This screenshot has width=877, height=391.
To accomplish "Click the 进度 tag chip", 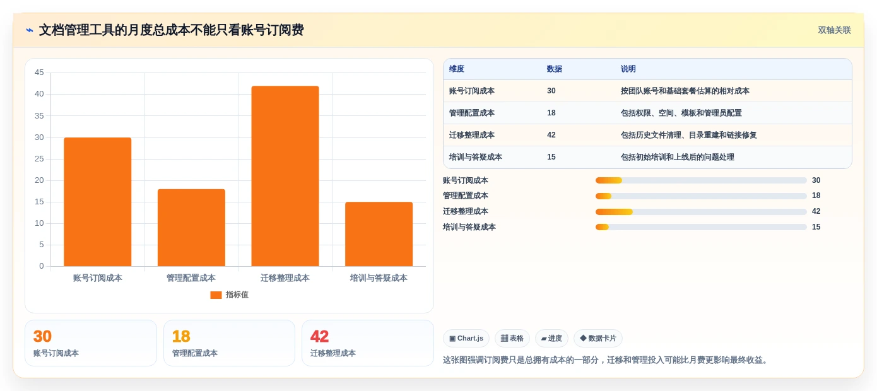I will coord(551,339).
